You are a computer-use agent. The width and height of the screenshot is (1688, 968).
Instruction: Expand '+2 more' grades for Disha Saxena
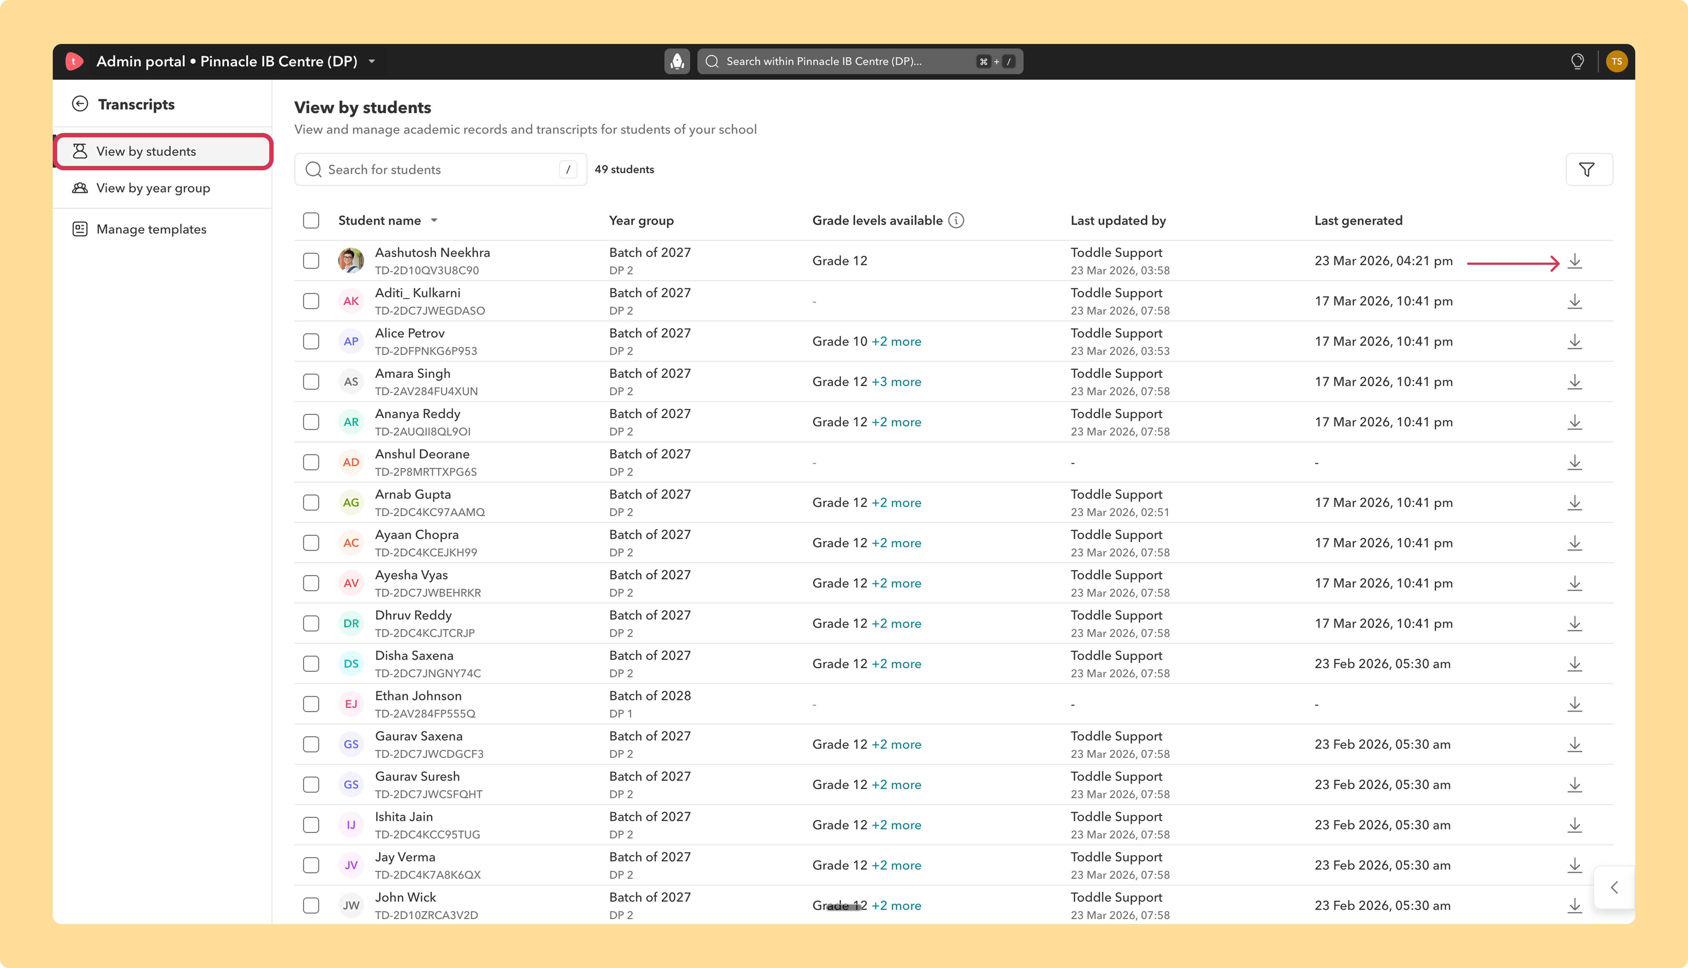pyautogui.click(x=896, y=663)
